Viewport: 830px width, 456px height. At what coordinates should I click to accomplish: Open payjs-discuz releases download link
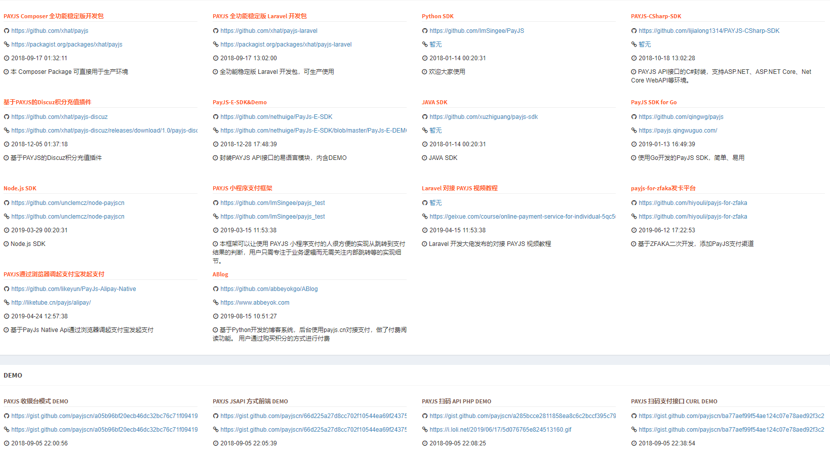[x=104, y=131]
